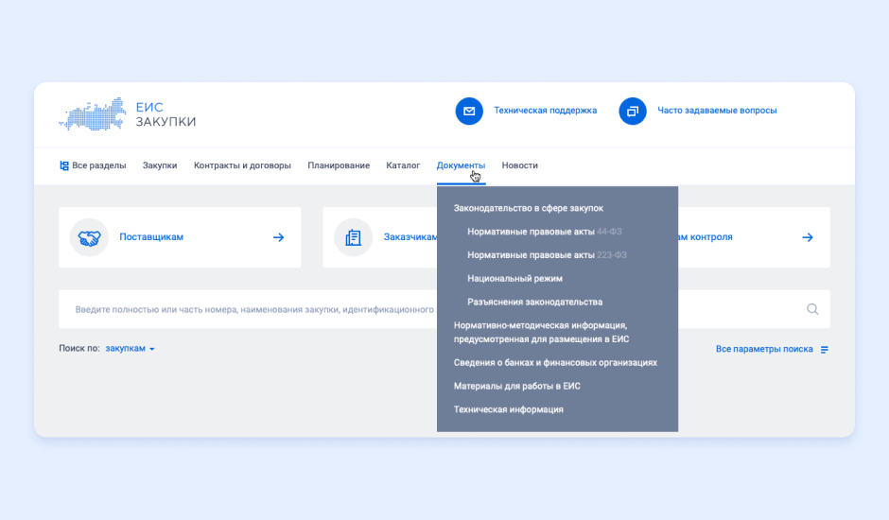Open the Заказчикам link
889x520 pixels.
(x=410, y=237)
